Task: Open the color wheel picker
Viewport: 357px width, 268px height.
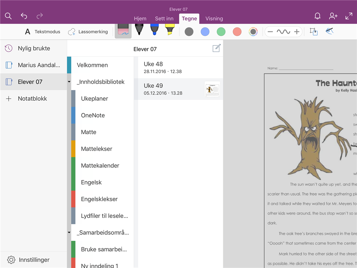Action: pyautogui.click(x=253, y=32)
